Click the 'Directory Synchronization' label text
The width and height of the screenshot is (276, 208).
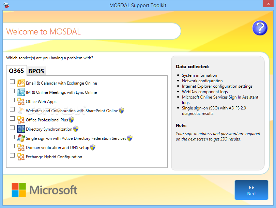(x=49, y=129)
